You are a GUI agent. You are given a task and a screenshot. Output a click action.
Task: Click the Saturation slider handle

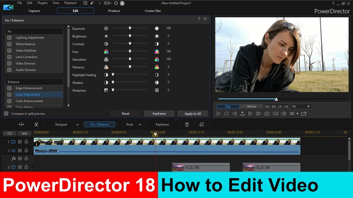click(130, 59)
